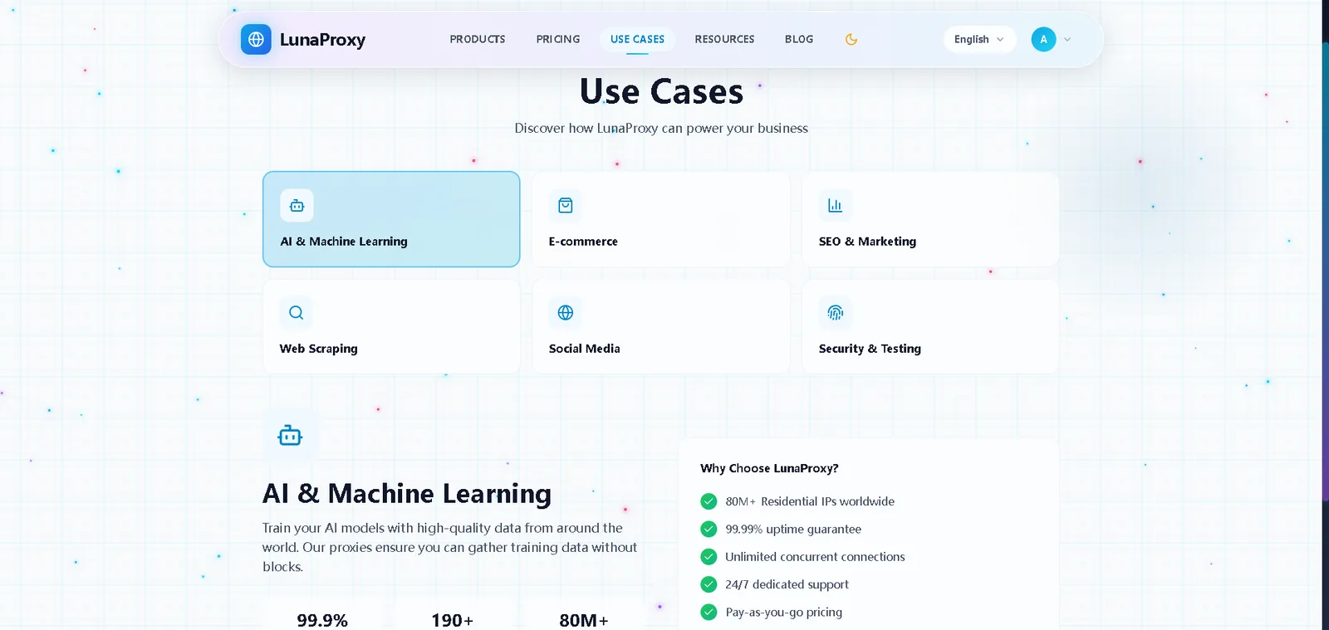Show the Social Media use case card
The image size is (1329, 630).
[661, 326]
